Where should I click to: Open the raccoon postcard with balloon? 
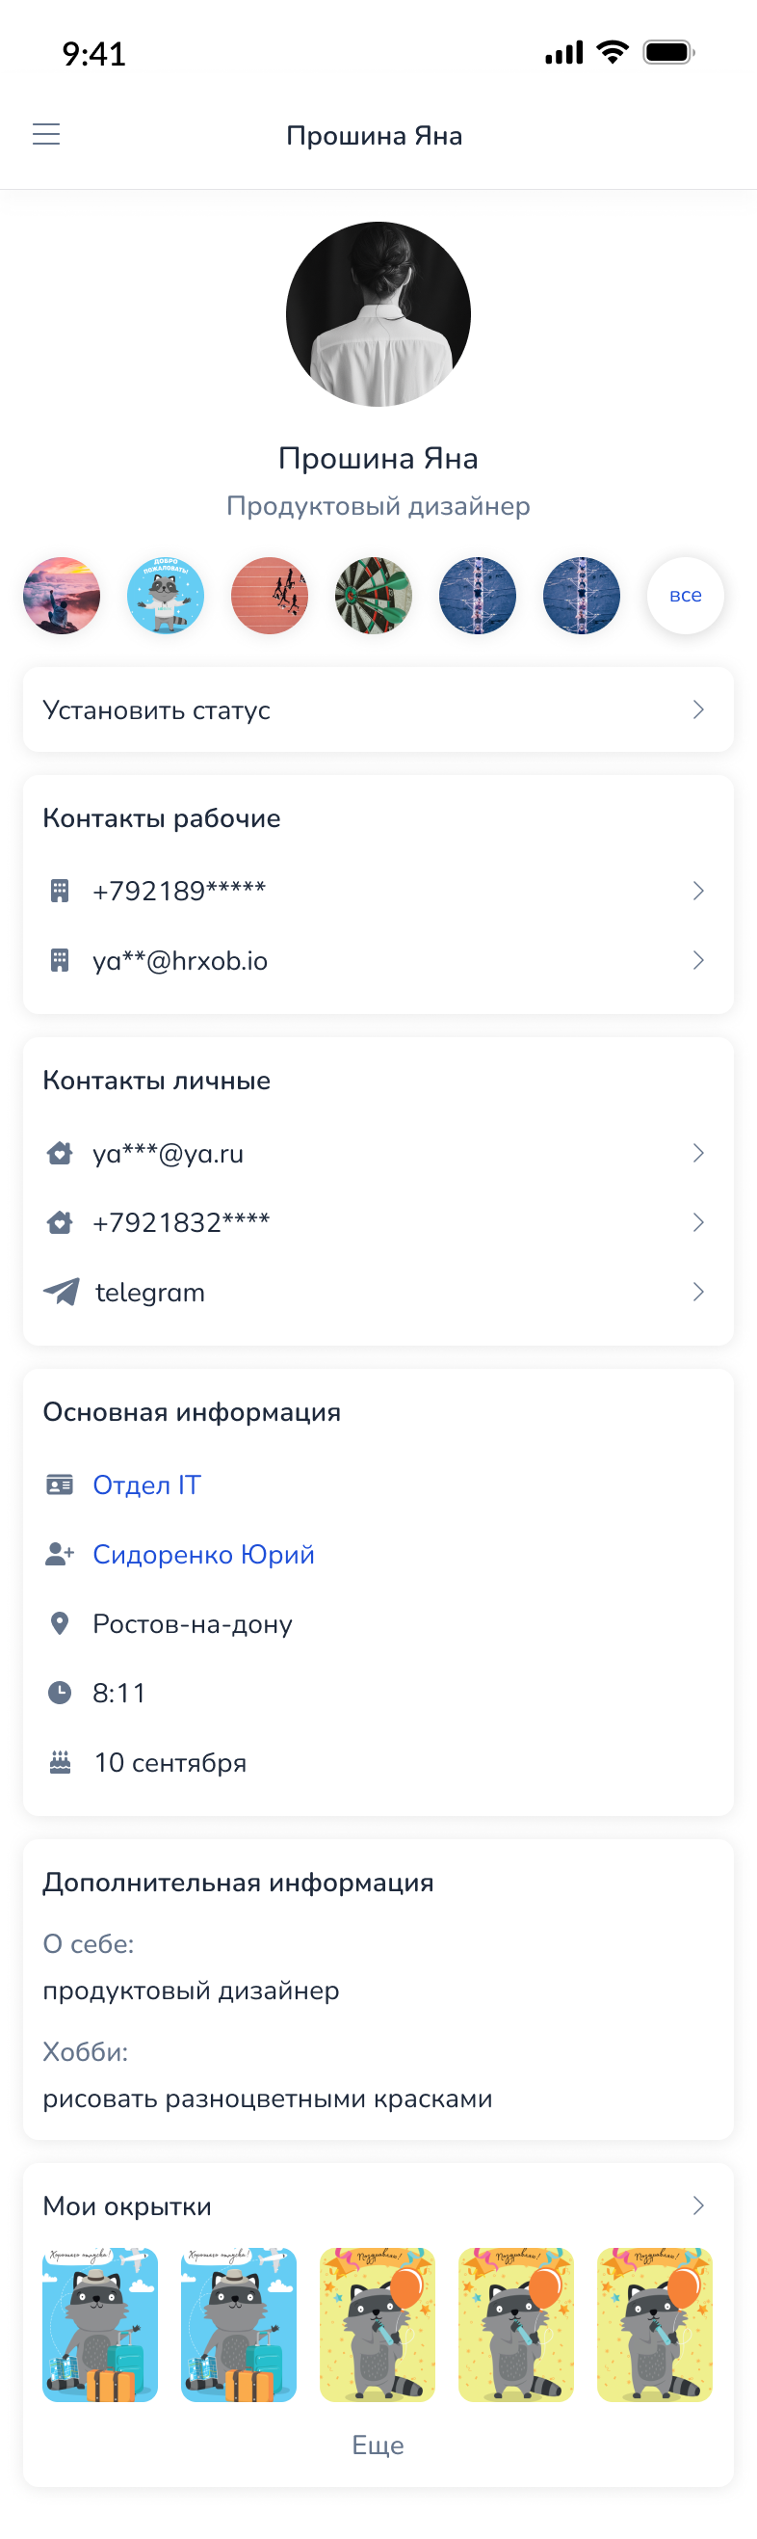pos(377,2324)
